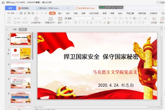Click the Save icon in quick toolbar
Image resolution: width=165 pixels, height=110 pixels.
pyautogui.click(x=21, y=13)
